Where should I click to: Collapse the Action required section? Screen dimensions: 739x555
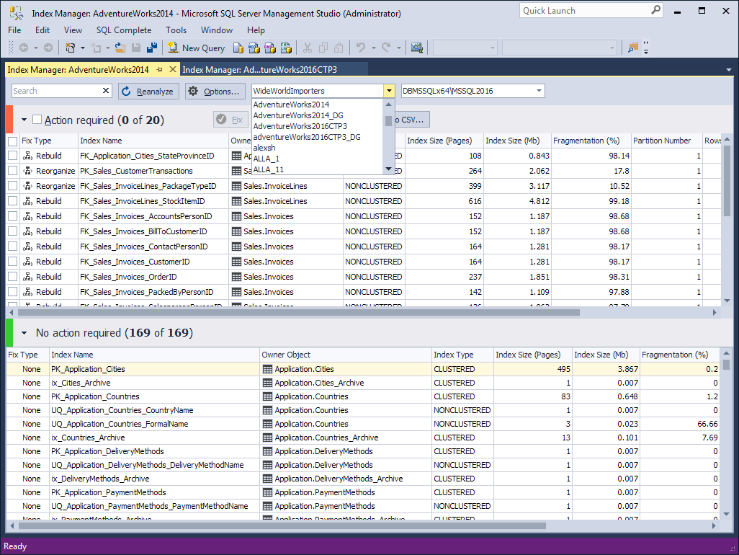[x=24, y=120]
